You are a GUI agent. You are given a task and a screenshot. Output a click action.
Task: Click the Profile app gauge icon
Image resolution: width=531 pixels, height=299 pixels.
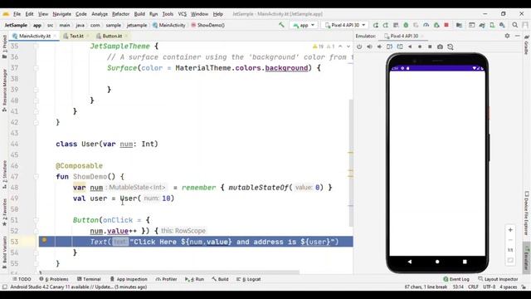[426, 25]
